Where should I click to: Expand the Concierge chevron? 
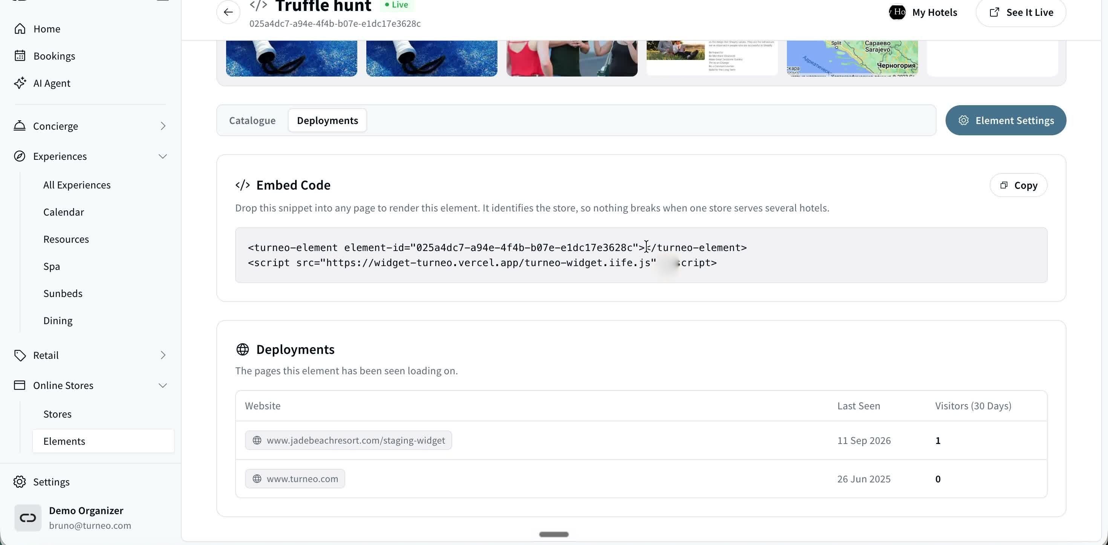162,126
